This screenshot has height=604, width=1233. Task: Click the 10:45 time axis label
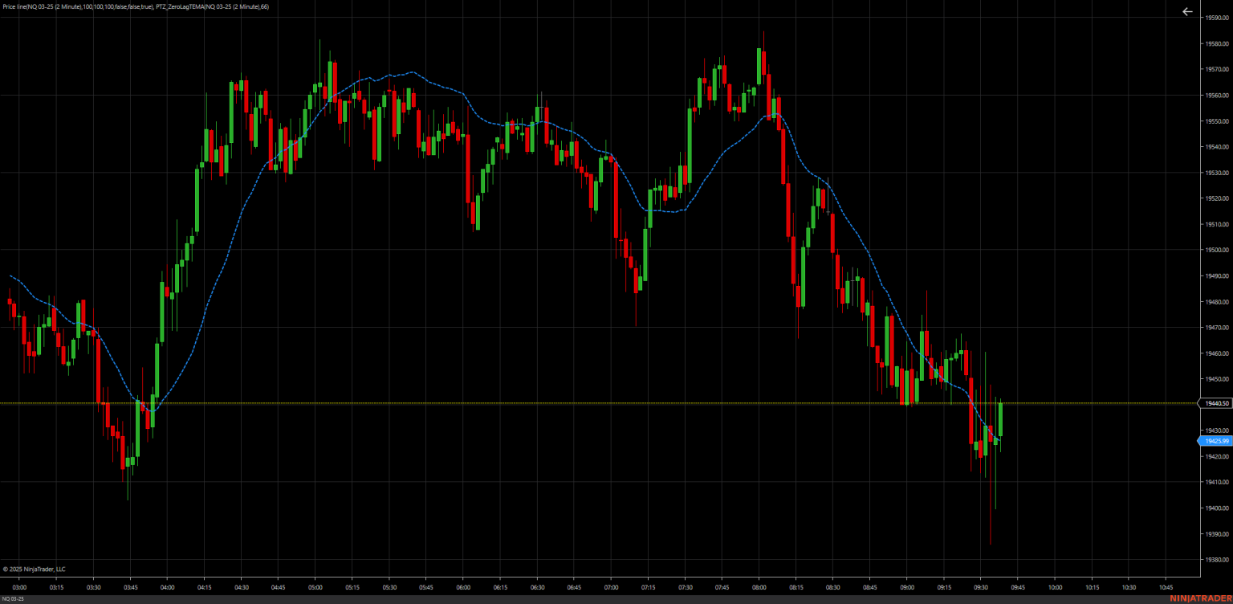coord(1166,587)
